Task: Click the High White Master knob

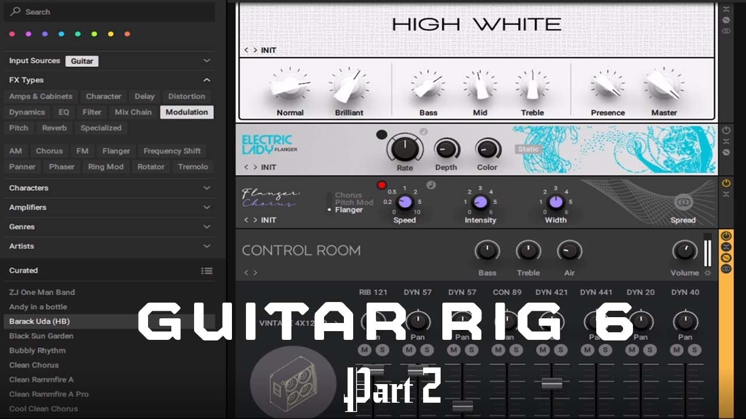Action: (x=663, y=86)
